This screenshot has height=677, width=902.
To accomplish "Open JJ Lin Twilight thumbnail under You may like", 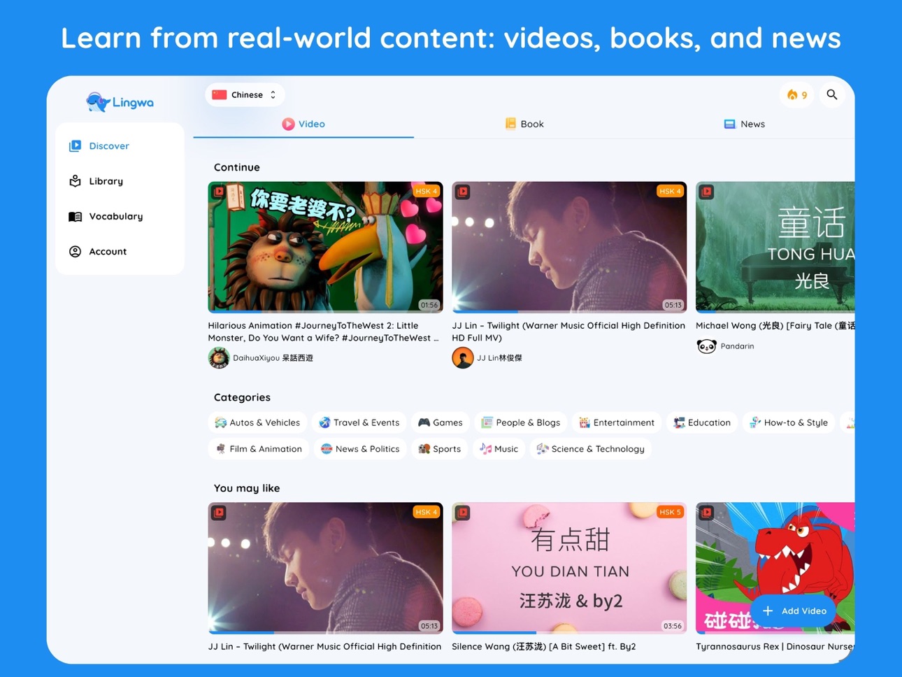I will [x=325, y=568].
